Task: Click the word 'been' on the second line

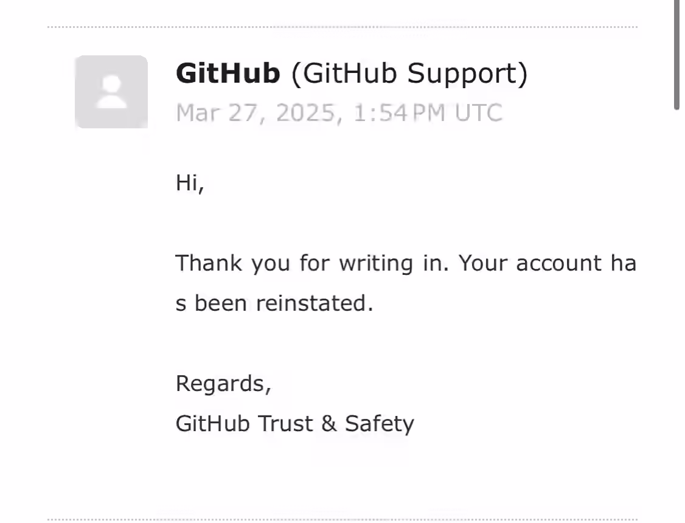Action: pos(221,303)
